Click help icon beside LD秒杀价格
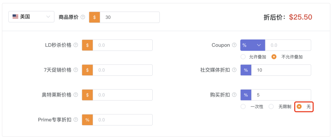This screenshot has width=333, height=139. tap(76, 45)
